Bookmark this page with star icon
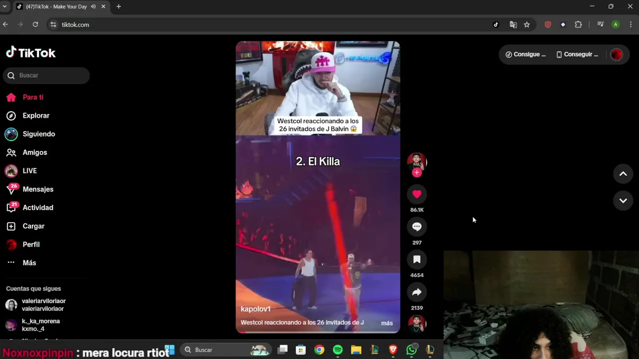Image resolution: width=639 pixels, height=359 pixels. pos(527,24)
